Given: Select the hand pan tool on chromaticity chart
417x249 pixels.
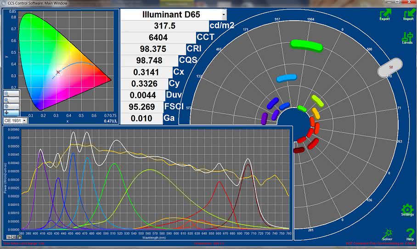Looking at the screenshot, I should 11,107.
